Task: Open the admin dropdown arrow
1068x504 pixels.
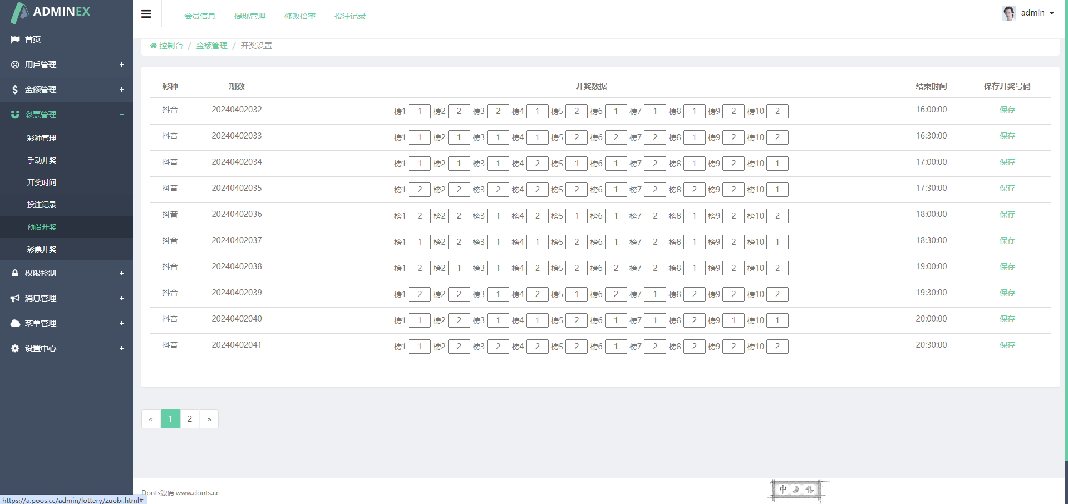Action: coord(1052,13)
